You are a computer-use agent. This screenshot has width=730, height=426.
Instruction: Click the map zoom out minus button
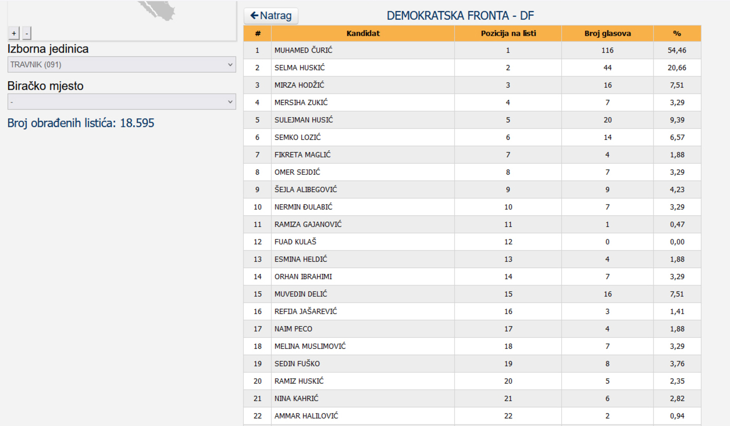click(27, 34)
